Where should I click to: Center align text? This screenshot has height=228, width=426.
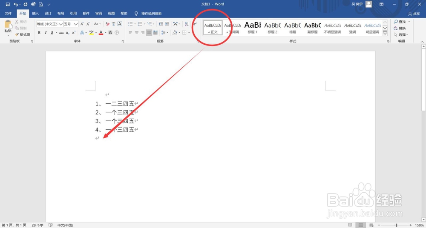coord(137,33)
